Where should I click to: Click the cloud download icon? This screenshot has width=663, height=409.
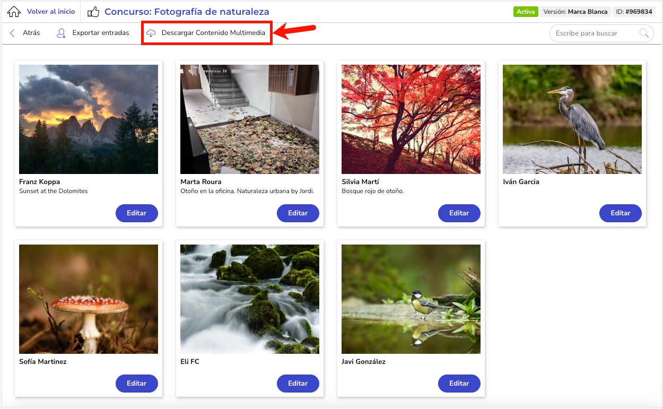151,33
